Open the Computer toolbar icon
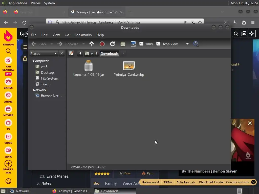Image resolution: width=259 pixels, height=194 pixels. pos(133,44)
